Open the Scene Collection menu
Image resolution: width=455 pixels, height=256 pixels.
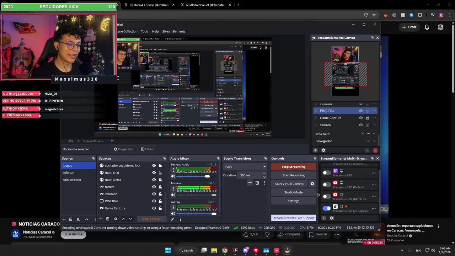coord(128,31)
